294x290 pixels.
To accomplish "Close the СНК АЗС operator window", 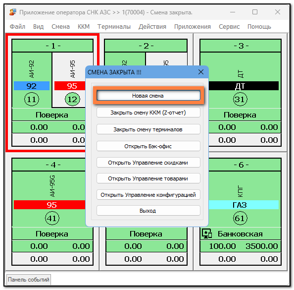I will click(x=278, y=12).
